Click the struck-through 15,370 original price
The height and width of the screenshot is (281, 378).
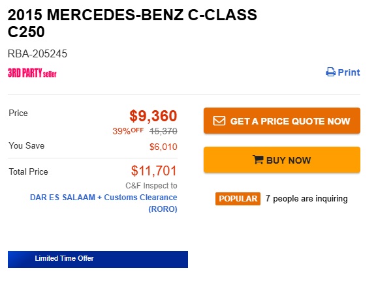coord(163,131)
